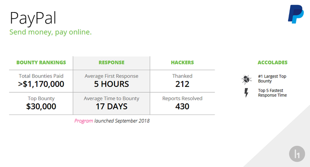Viewport: 310px width, 167px height.
Task: Click the >$1,170,000 total bounties value
Action: coord(41,84)
